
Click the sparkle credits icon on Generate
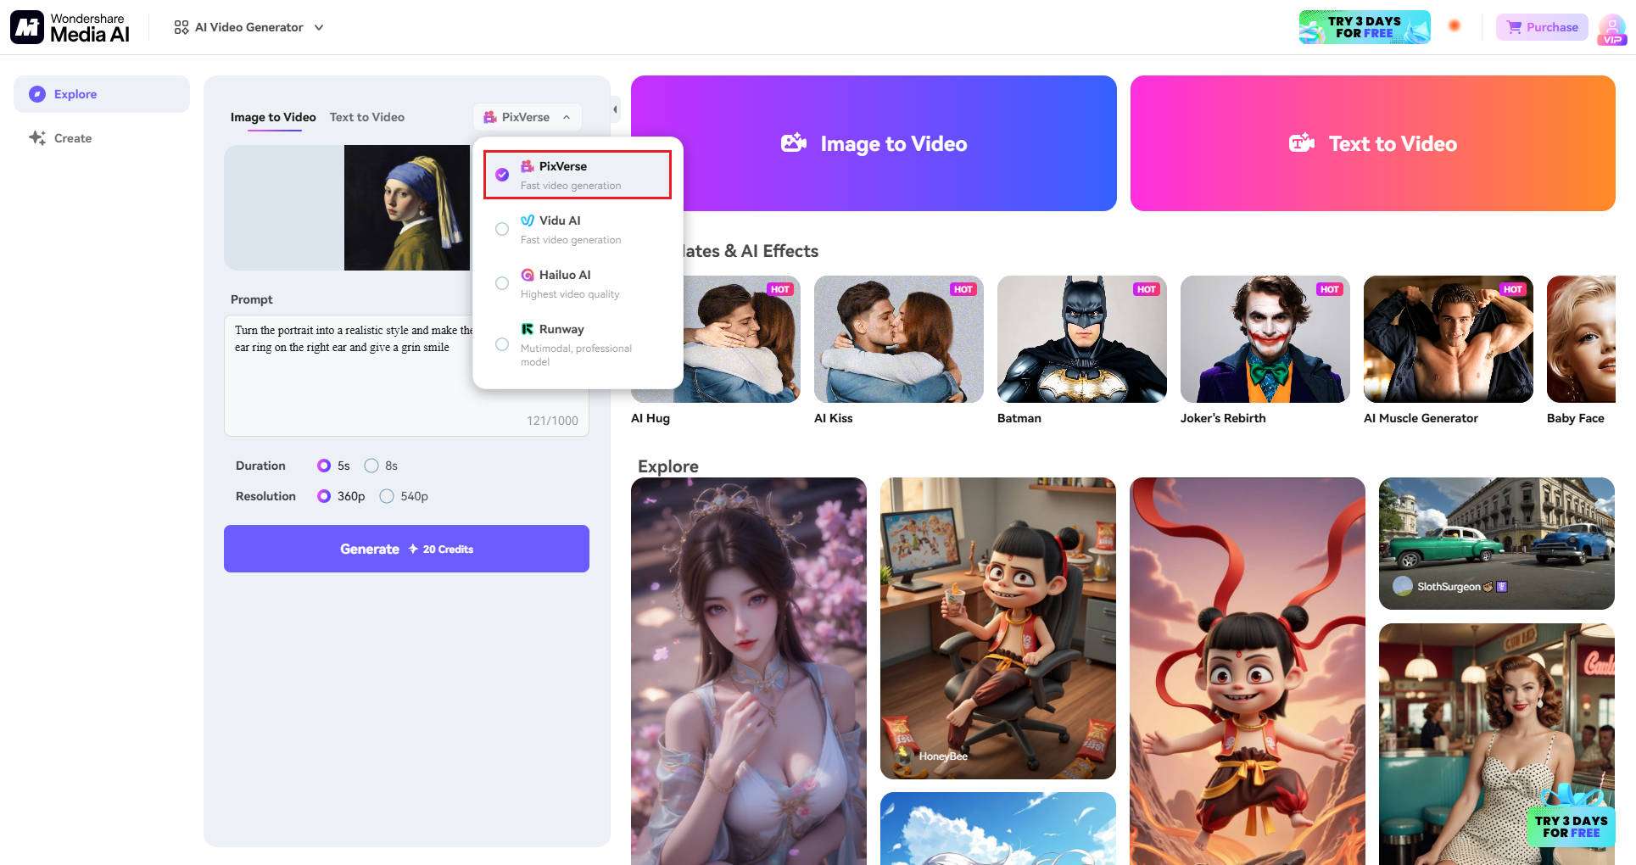[413, 549]
